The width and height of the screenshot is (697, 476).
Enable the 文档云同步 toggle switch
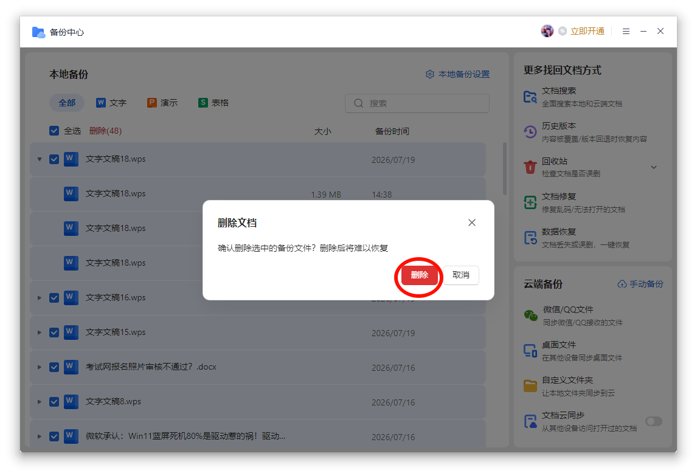pyautogui.click(x=654, y=421)
